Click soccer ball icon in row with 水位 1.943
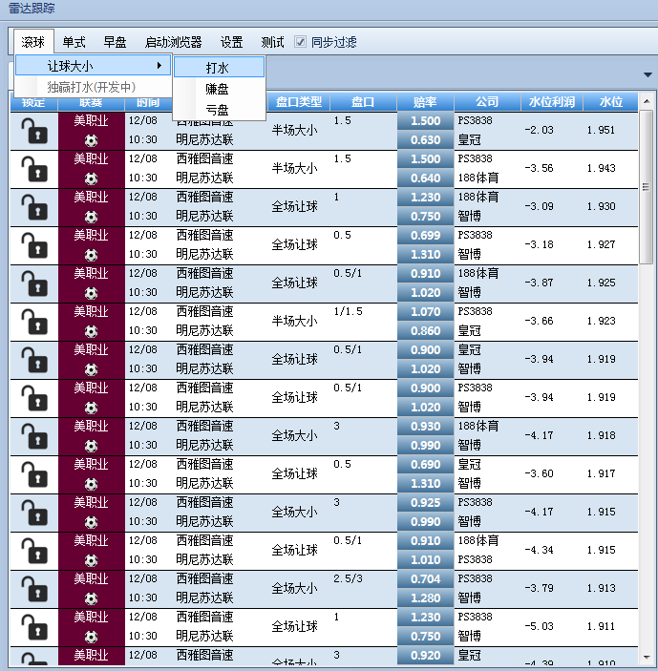The image size is (658, 671). [x=91, y=178]
